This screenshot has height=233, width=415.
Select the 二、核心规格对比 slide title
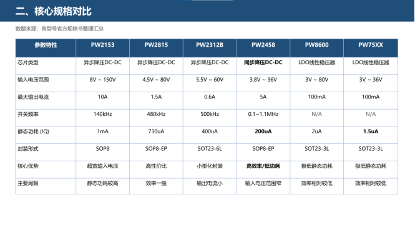pyautogui.click(x=54, y=11)
